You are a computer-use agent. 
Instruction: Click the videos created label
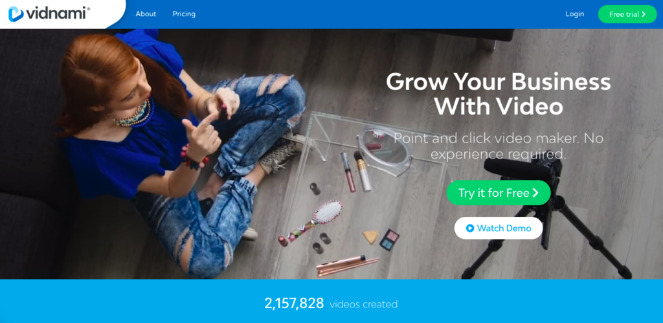click(364, 304)
